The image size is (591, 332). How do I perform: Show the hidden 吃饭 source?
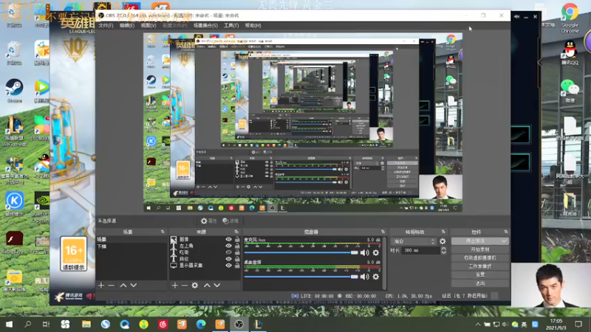pos(228,252)
